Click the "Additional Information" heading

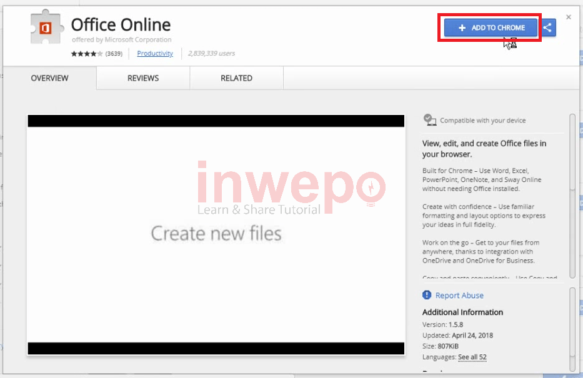pos(462,312)
